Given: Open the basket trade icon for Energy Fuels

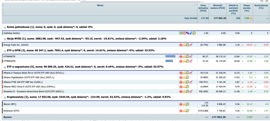Looking at the screenshot, I should [181, 45].
